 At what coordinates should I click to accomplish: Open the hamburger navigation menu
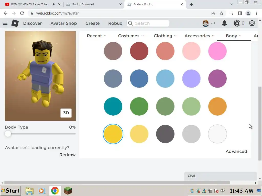pos(5,23)
